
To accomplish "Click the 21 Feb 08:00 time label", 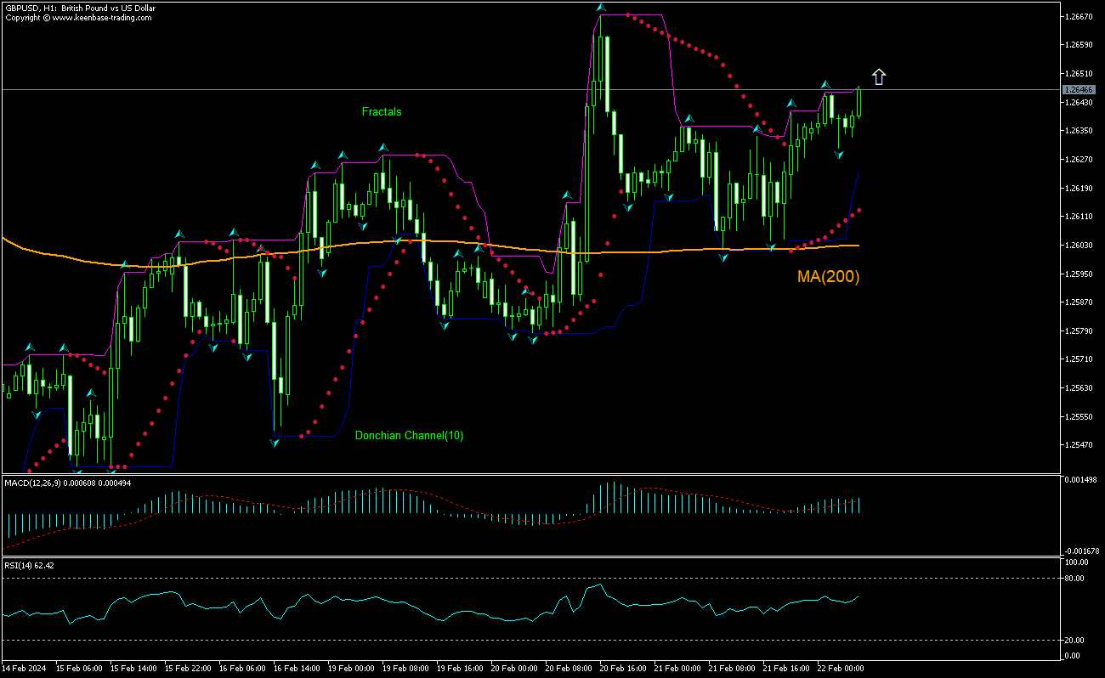I will tap(732, 669).
